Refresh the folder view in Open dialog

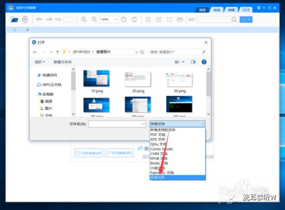(x=142, y=52)
